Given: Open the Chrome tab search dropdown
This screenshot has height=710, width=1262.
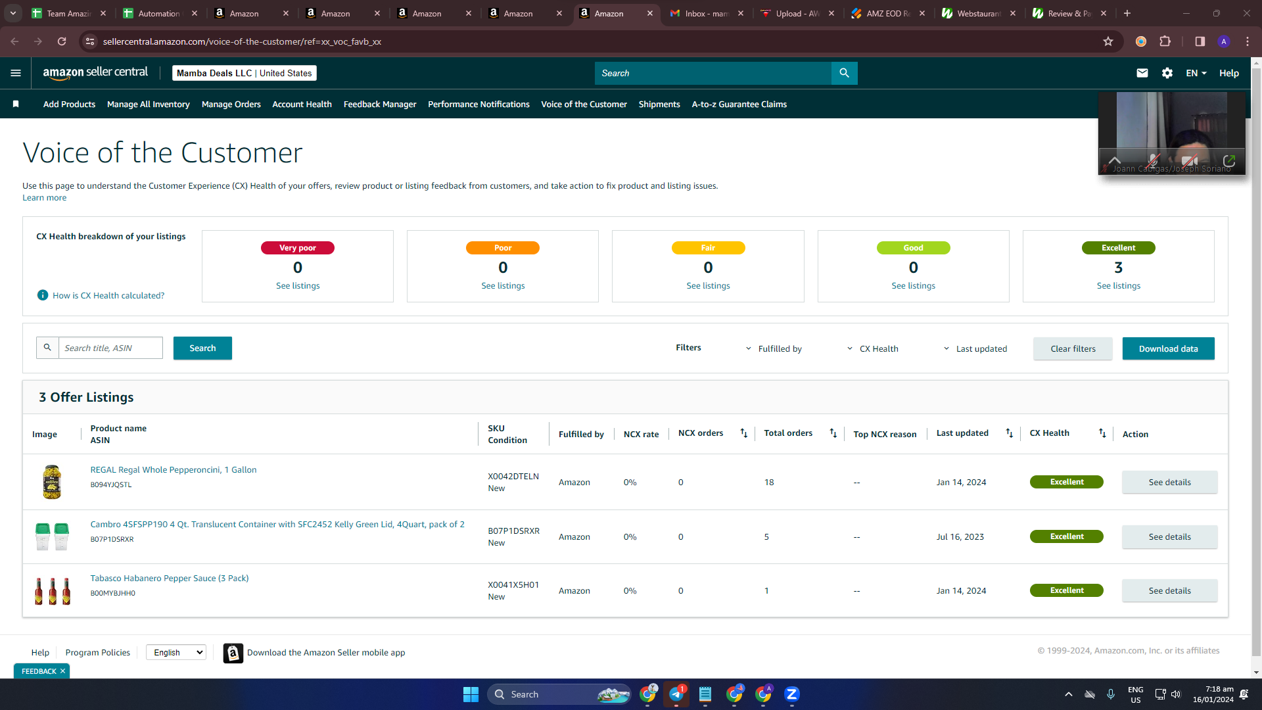Looking at the screenshot, I should click(x=13, y=13).
